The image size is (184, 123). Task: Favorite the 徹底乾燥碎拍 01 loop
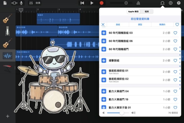point(175,72)
